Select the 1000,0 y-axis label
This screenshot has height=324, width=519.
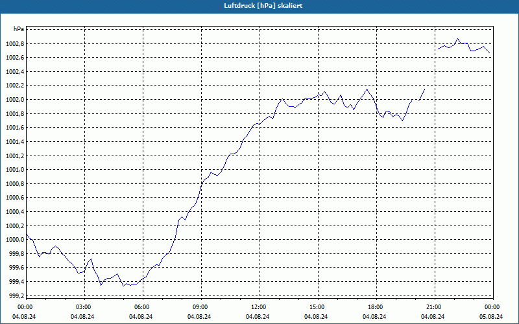pyautogui.click(x=15, y=240)
